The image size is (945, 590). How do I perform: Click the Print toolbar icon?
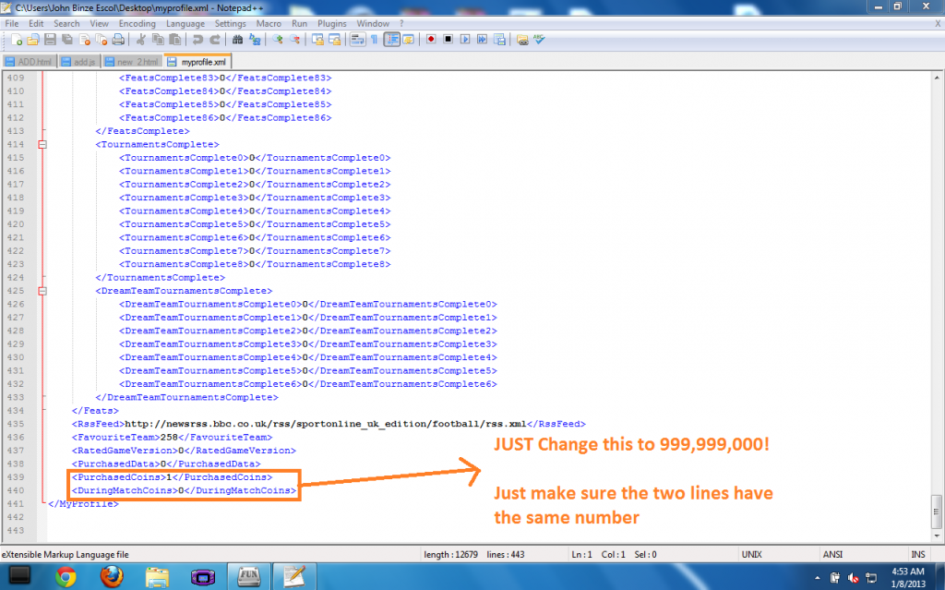119,40
